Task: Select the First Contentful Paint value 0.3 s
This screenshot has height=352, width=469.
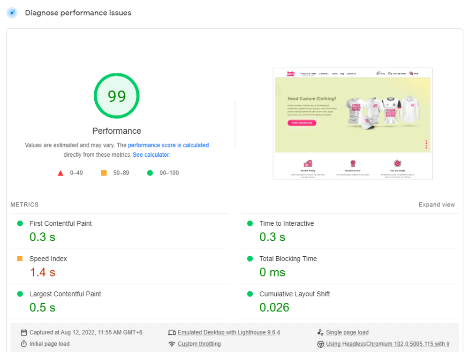Action: pos(43,237)
